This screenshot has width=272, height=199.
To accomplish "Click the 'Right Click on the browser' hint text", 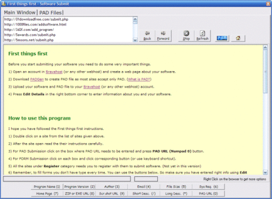I will tap(235, 179).
